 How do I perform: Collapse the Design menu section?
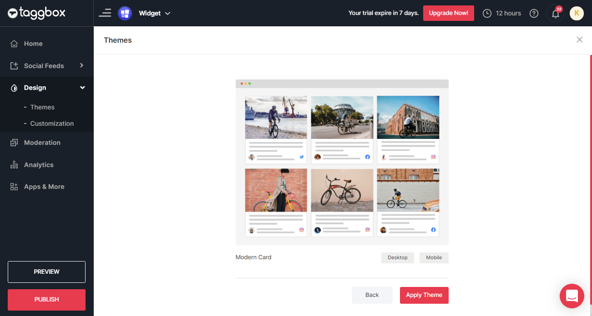click(x=82, y=88)
